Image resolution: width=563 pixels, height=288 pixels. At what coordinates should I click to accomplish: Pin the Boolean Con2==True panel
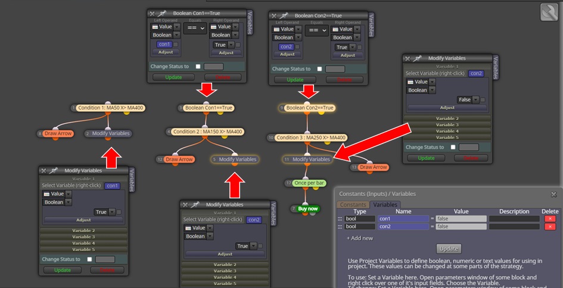tap(284, 16)
